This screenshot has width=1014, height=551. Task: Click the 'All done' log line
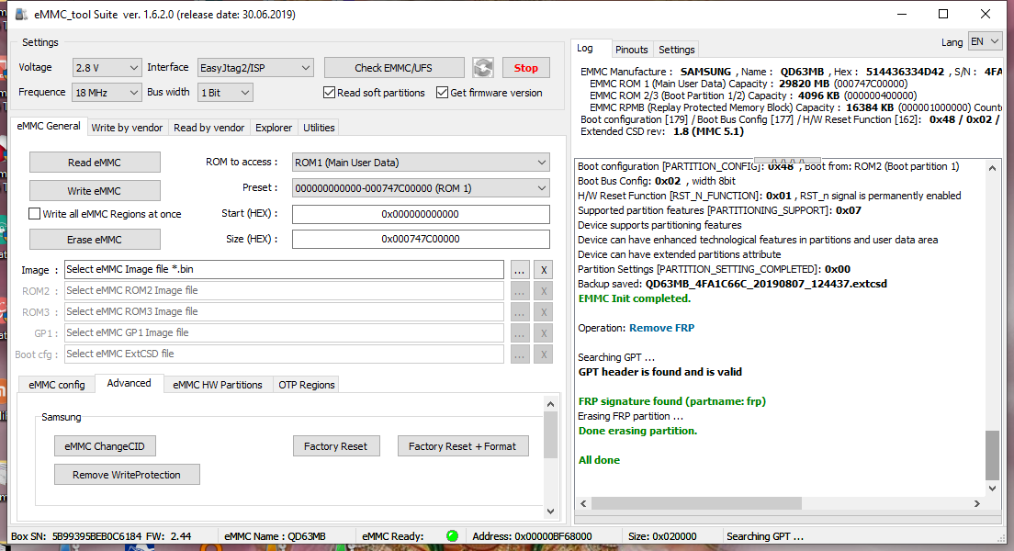tap(599, 460)
